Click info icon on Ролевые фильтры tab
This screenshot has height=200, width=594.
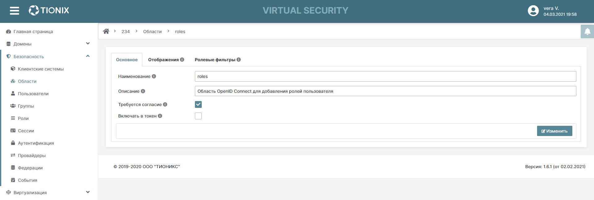(x=239, y=60)
